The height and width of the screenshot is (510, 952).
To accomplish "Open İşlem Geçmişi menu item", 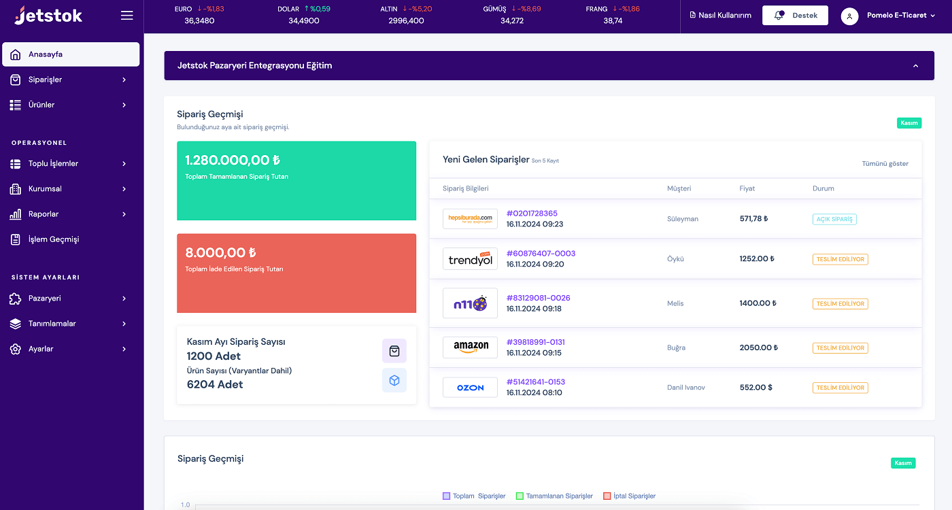I will (x=71, y=239).
